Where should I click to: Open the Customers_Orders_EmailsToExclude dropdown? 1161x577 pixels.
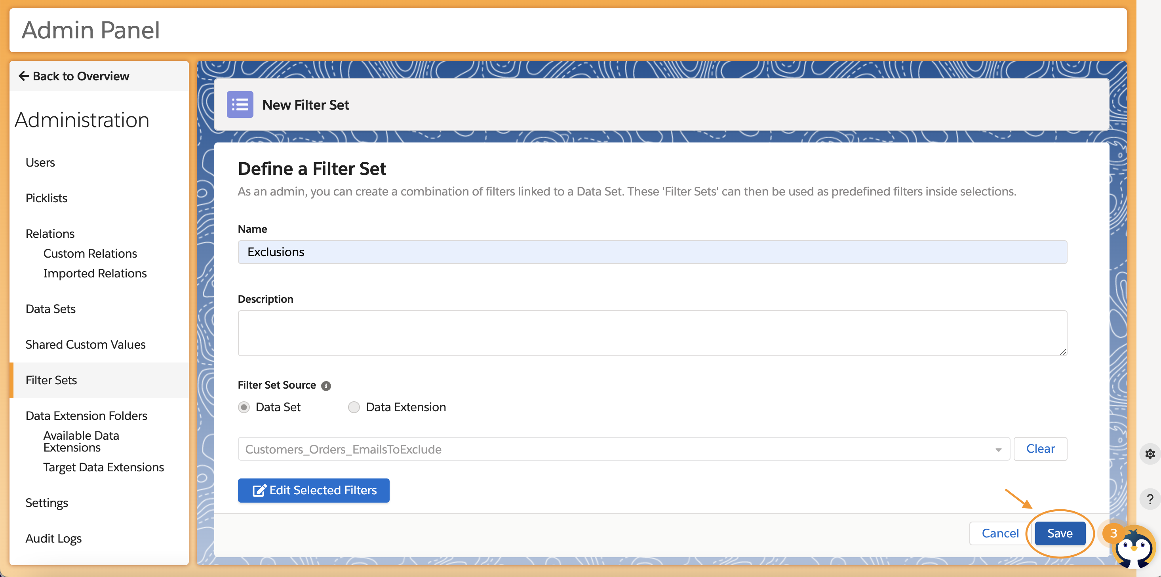(623, 449)
